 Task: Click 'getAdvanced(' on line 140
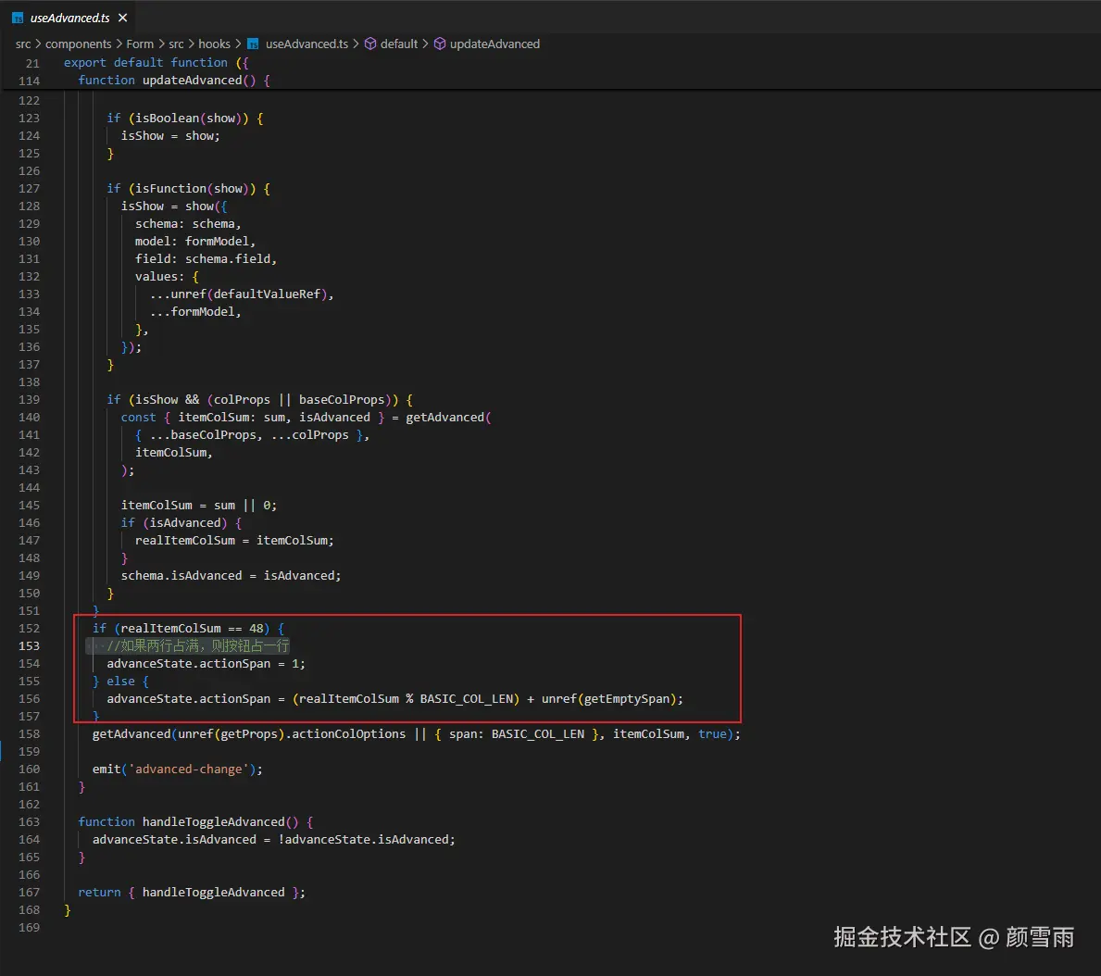point(449,417)
